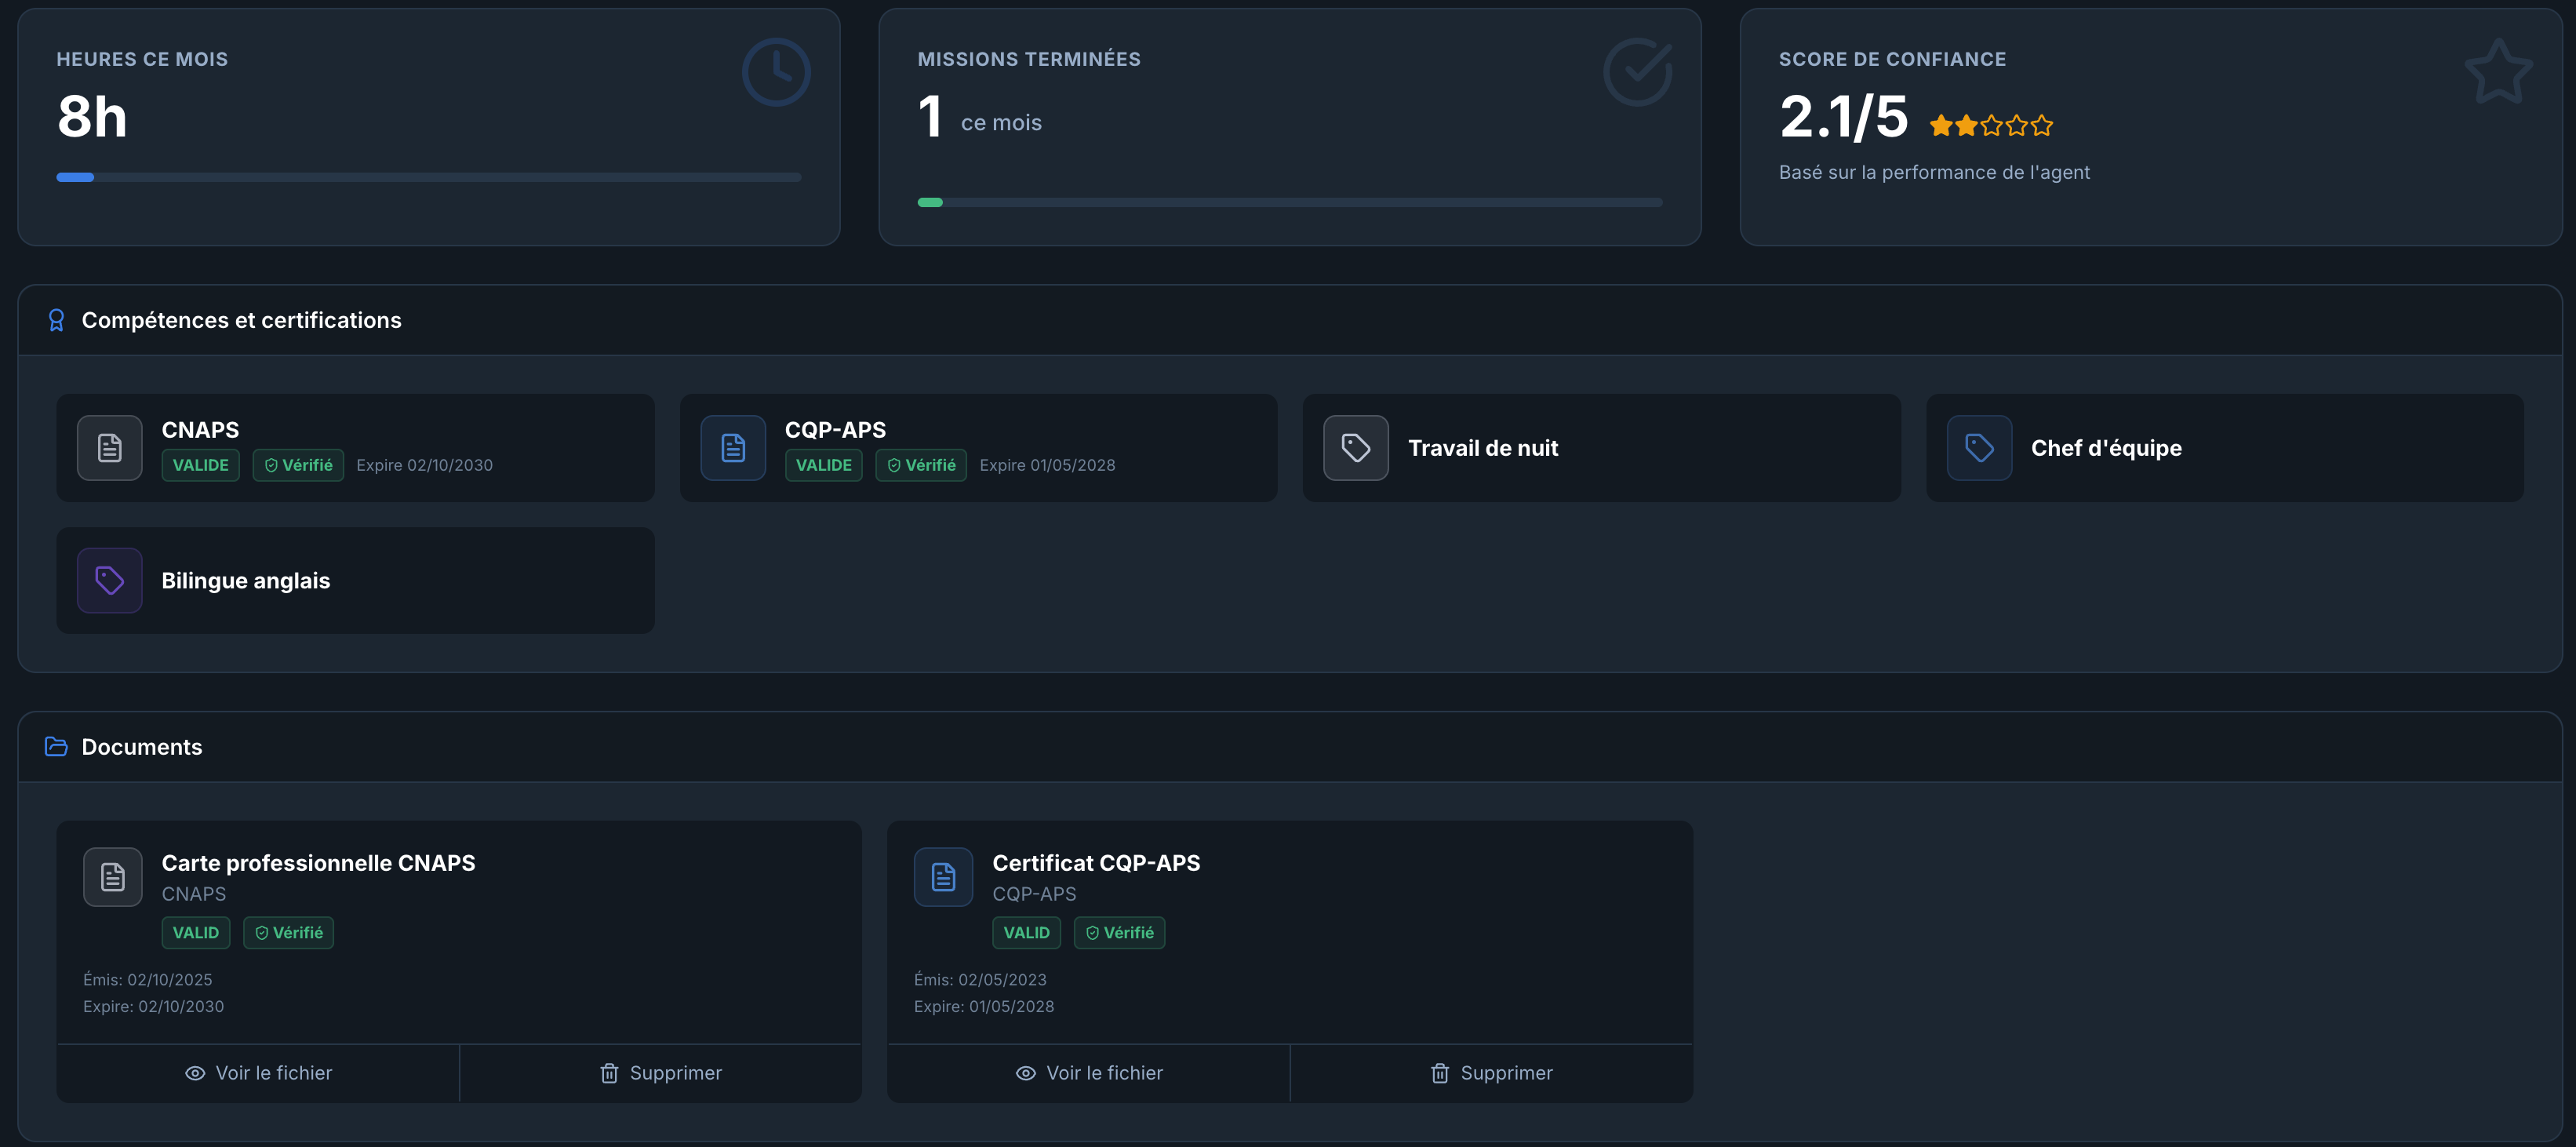Click the clock icon in Heures ce mois card
Screen dimensions: 2576x1147
[776, 72]
